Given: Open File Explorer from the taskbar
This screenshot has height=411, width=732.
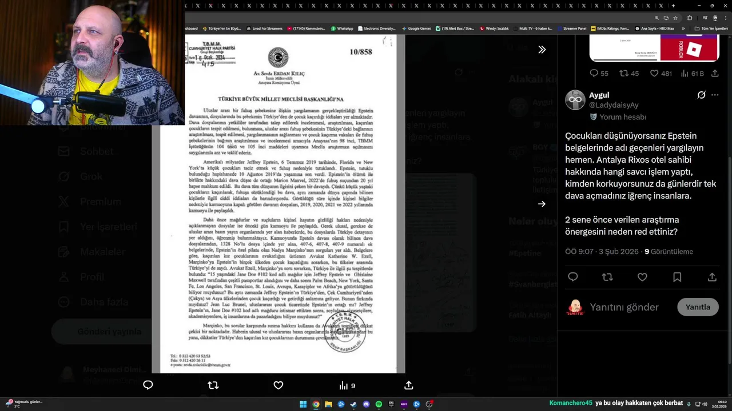Looking at the screenshot, I should [328, 404].
